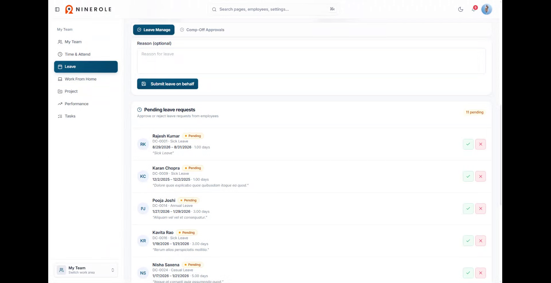The height and width of the screenshot is (283, 551).
Task: Reject Karan Chopra's leave request
Action: pos(480,176)
